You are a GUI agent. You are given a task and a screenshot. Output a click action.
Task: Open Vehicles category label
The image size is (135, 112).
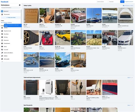[x=6, y=28]
